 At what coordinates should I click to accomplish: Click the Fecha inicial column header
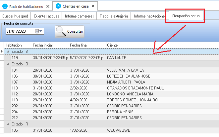[x=50, y=45]
